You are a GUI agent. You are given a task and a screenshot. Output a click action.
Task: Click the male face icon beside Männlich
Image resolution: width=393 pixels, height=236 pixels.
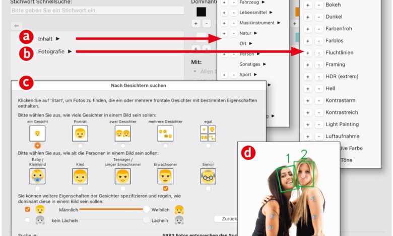pyautogui.click(x=40, y=209)
